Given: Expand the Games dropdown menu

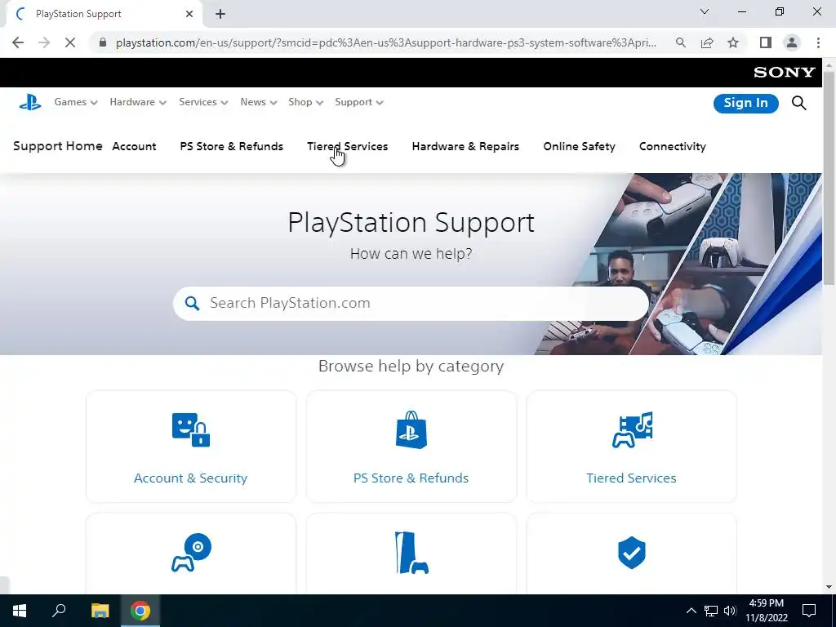Looking at the screenshot, I should click(x=76, y=102).
